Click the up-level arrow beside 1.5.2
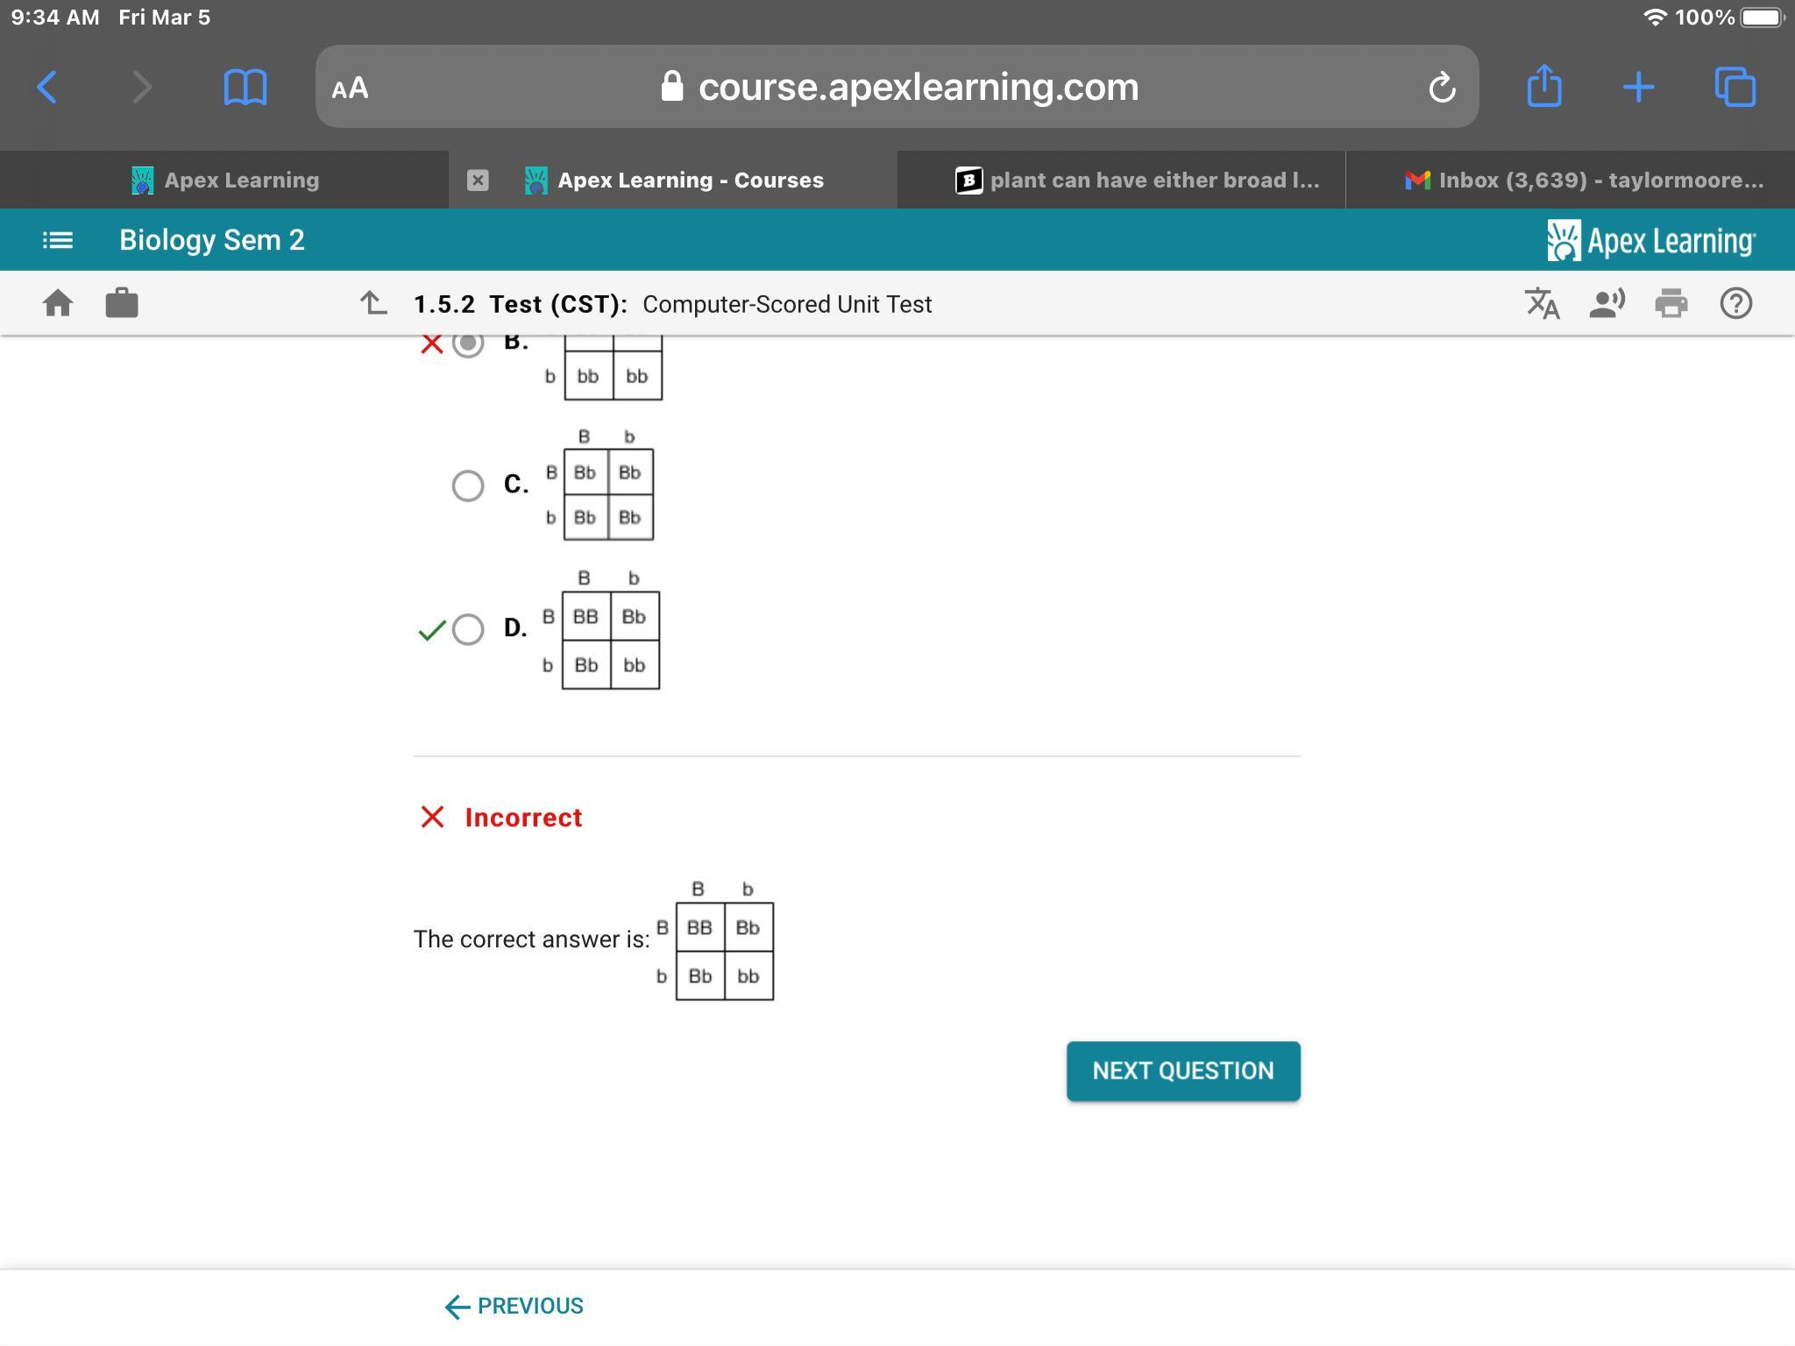The image size is (1795, 1346). pyautogui.click(x=373, y=303)
